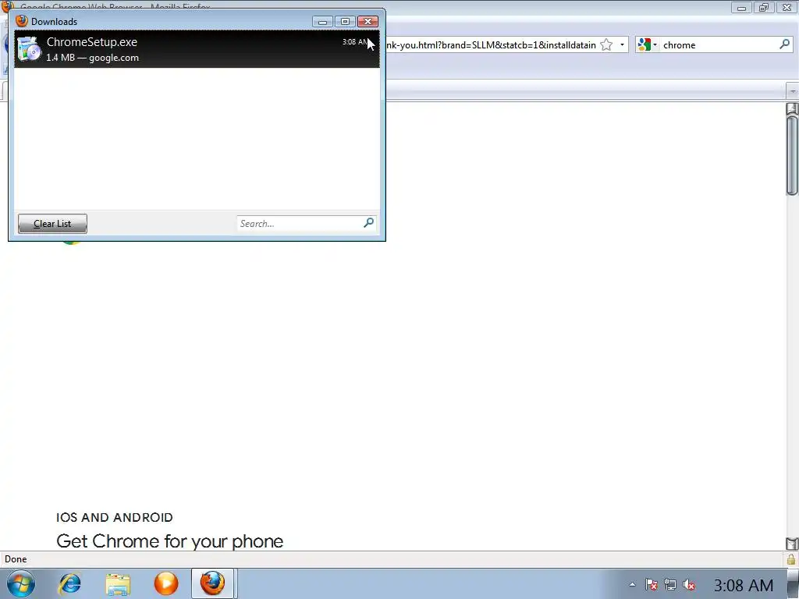The width and height of the screenshot is (799, 599).
Task: Click the Done status bar text
Action: pos(16,559)
